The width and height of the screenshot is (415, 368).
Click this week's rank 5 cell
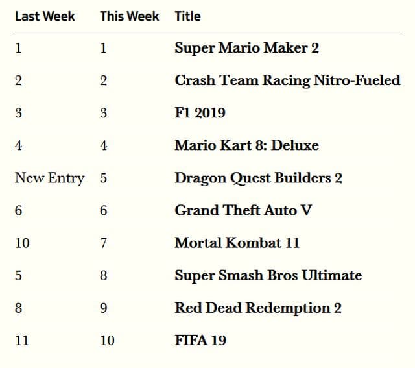tap(104, 178)
